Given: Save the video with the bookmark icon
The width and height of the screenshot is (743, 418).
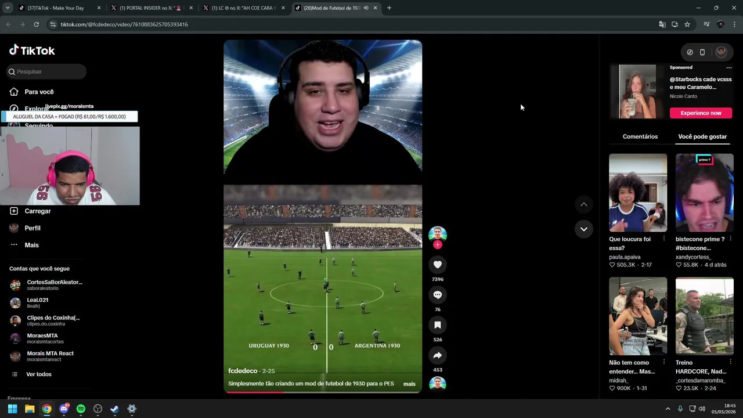Looking at the screenshot, I should pyautogui.click(x=438, y=325).
